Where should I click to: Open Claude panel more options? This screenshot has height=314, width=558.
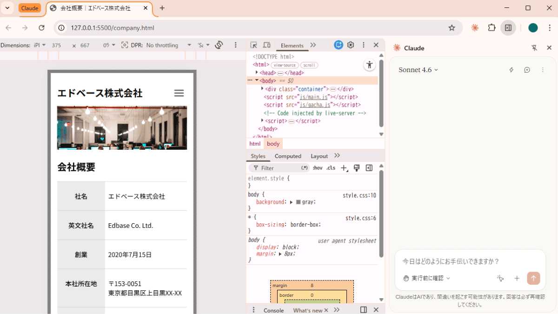coord(542,70)
